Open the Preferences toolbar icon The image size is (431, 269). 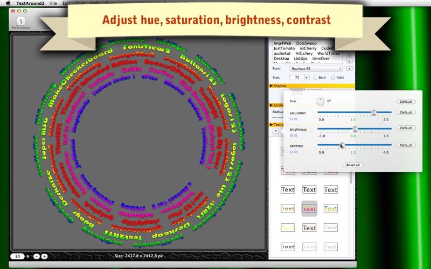pyautogui.click(x=20, y=22)
